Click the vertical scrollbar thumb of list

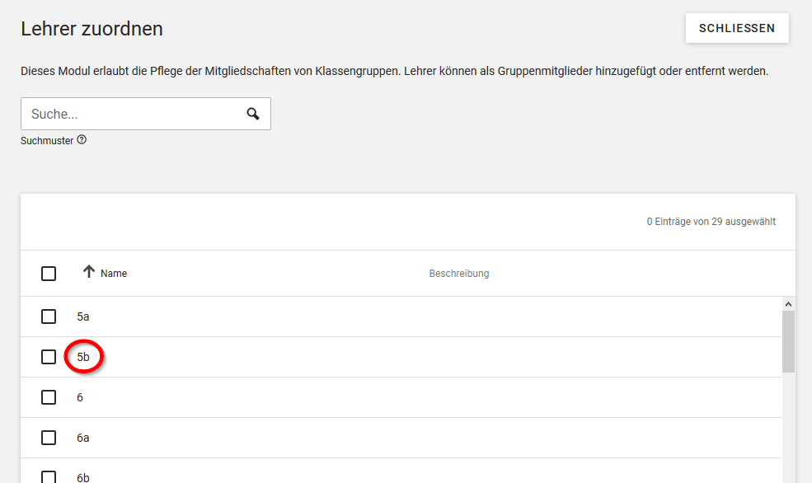pyautogui.click(x=788, y=342)
